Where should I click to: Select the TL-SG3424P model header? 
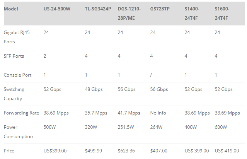[x=98, y=9]
